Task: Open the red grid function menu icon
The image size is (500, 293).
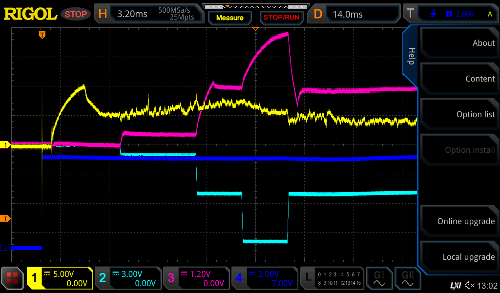Action: click(x=13, y=278)
